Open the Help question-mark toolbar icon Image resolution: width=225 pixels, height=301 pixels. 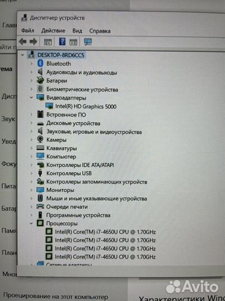(62, 41)
